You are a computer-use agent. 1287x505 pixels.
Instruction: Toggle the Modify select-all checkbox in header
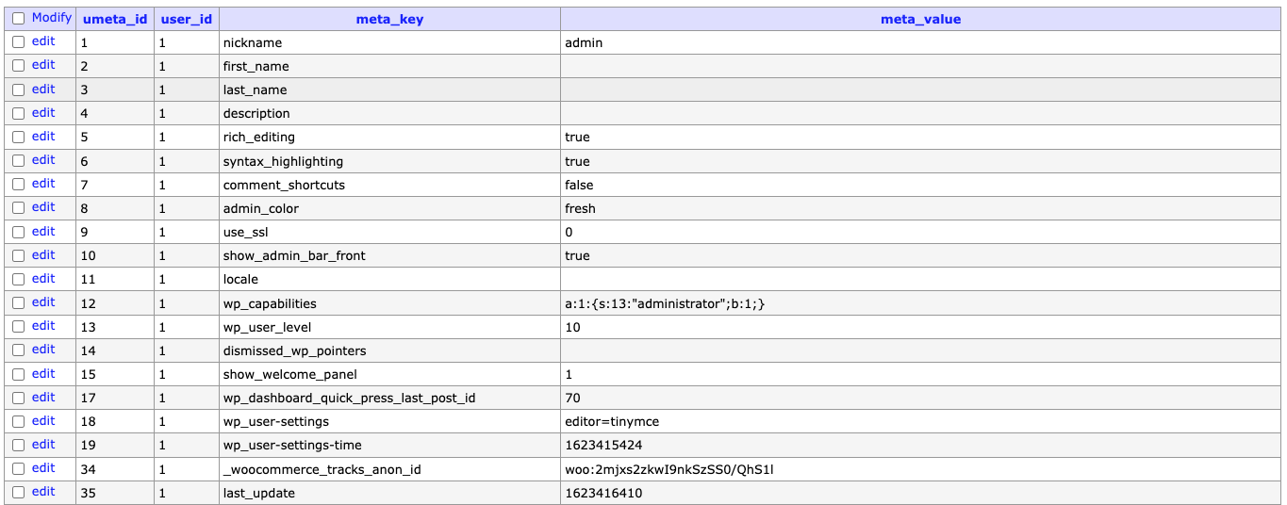click(18, 18)
